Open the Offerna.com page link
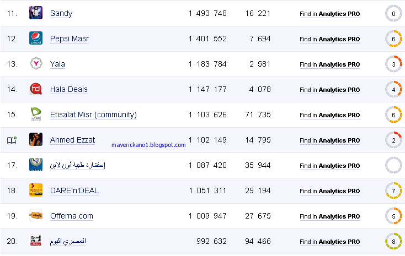Image resolution: width=405 pixels, height=256 pixels. (x=72, y=216)
